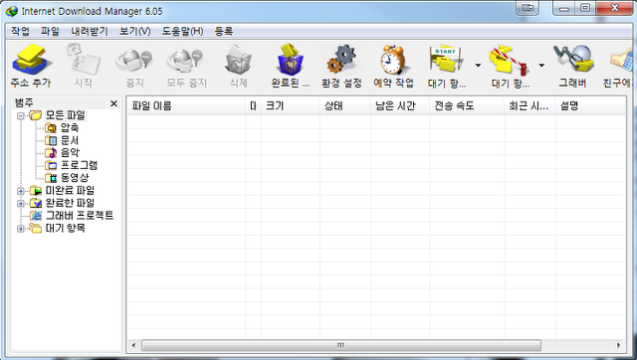The height and width of the screenshot is (360, 637).
Task: Click the 모두 중지 (Stop All) icon
Action: 186,61
